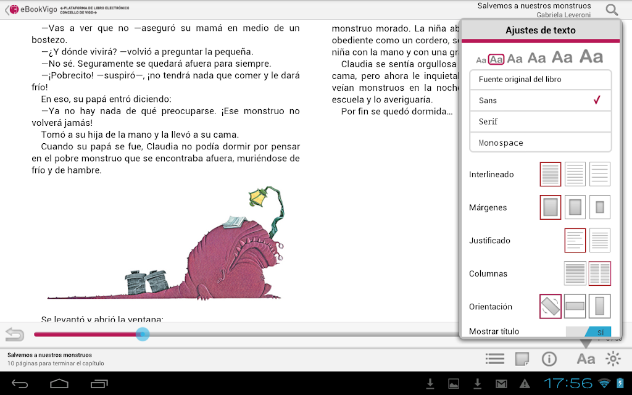The image size is (632, 395).
Task: Close text settings via Aa icon
Action: [586, 359]
